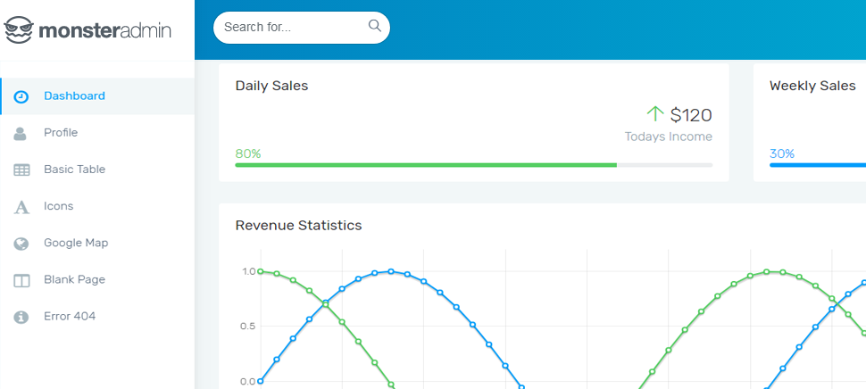Click the Weekly Sales card title
The width and height of the screenshot is (866, 389).
click(812, 86)
